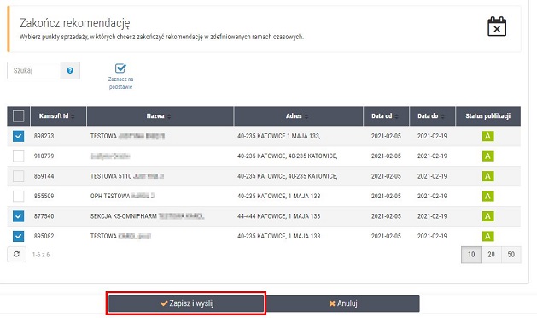The image size is (537, 318).
Task: Click Data od 2021-02-05 in row 898273
Action: [386, 136]
